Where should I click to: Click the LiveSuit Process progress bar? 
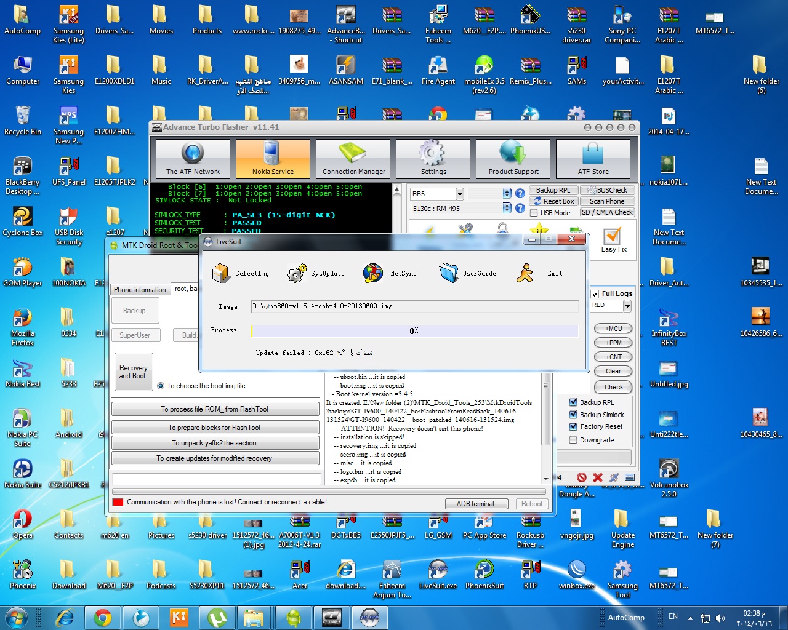pos(414,331)
